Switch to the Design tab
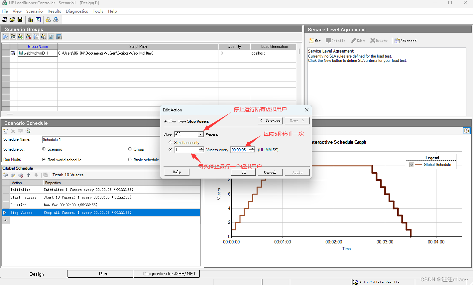The image size is (473, 285). 34,274
